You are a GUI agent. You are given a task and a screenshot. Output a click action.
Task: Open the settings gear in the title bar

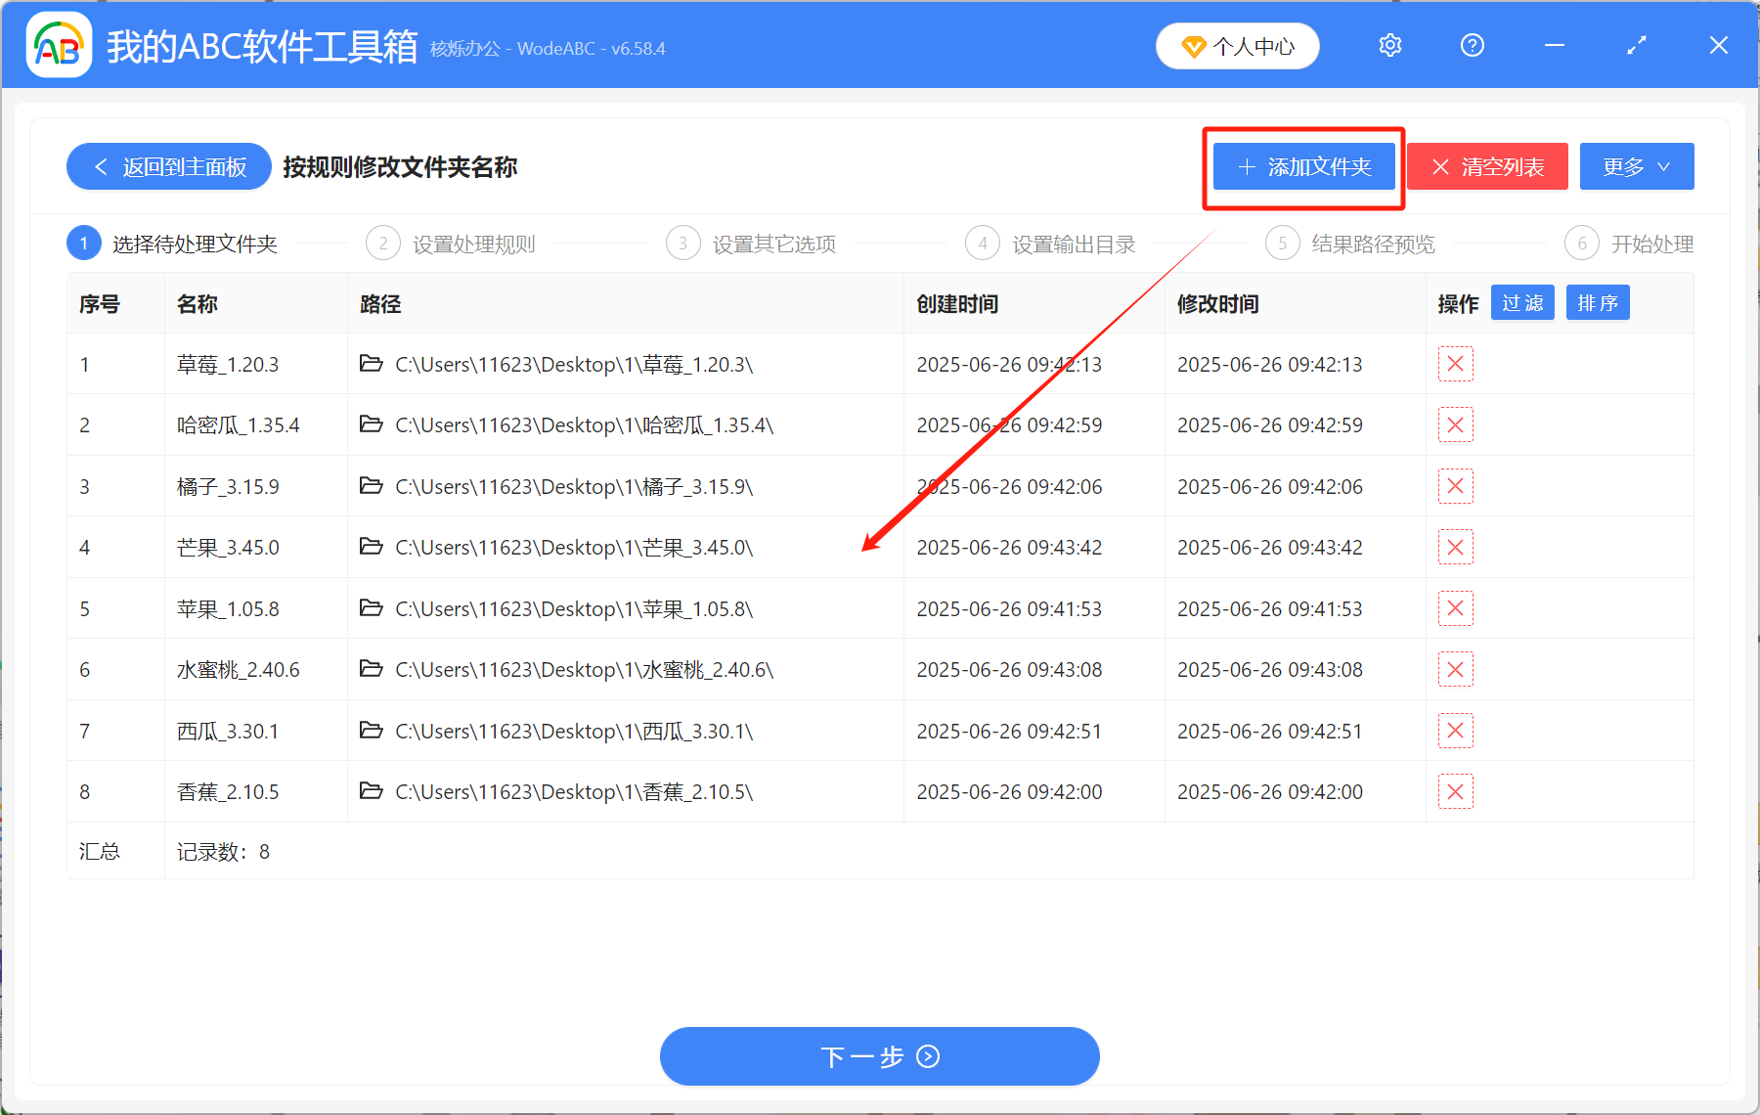(1389, 45)
